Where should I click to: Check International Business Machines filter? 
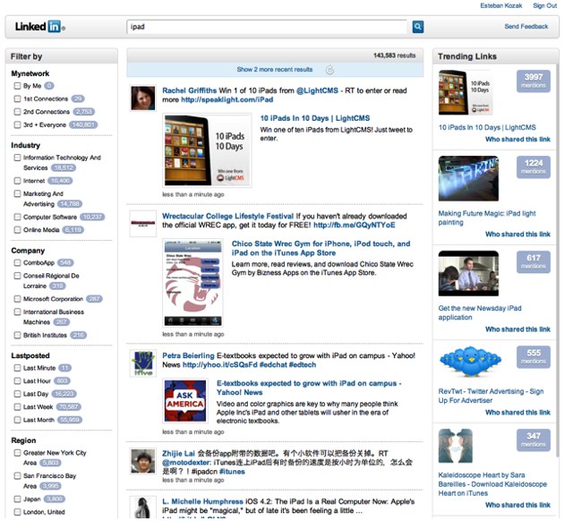click(x=17, y=312)
